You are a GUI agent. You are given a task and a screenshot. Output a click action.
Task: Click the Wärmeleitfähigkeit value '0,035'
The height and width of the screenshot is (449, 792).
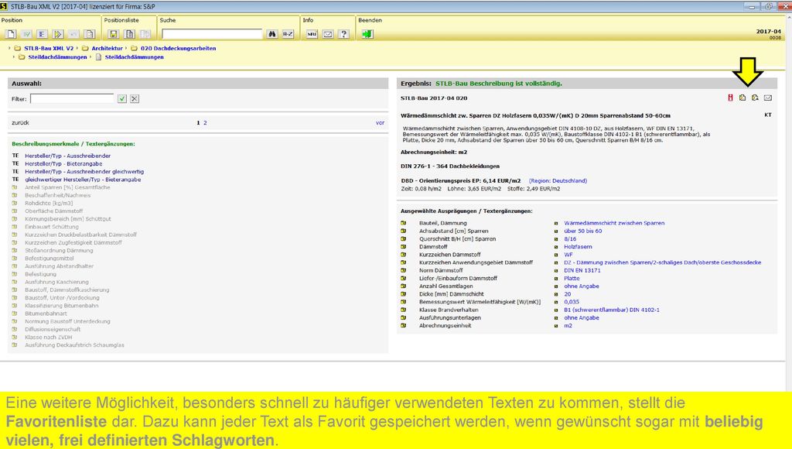pos(572,302)
